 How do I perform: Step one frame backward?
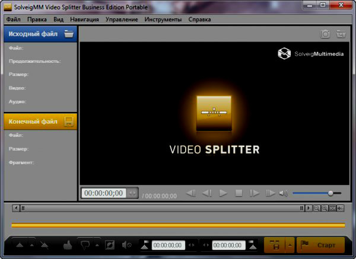[207, 193]
